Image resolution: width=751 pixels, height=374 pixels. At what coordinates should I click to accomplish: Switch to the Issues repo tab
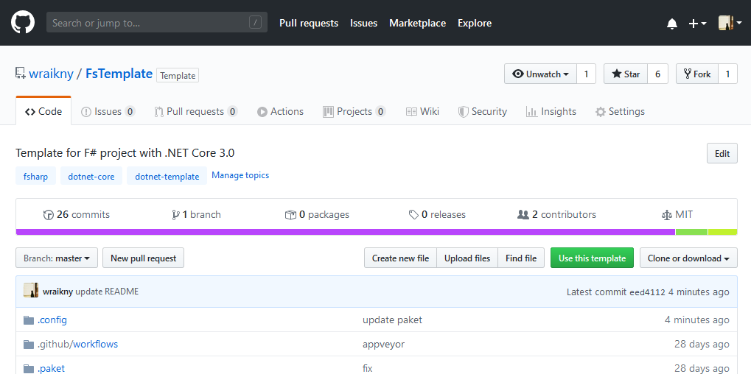coord(108,111)
